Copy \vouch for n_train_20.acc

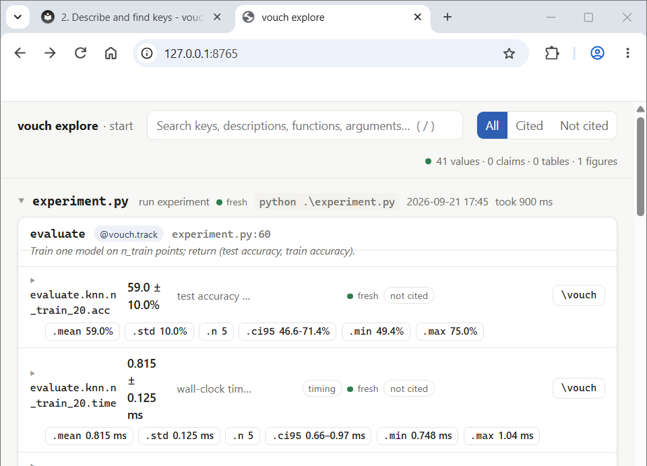(578, 295)
